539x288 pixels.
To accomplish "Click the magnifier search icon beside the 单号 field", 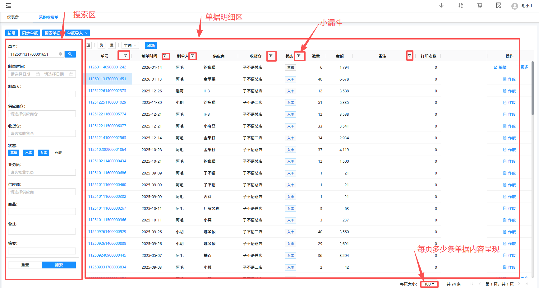I will [70, 54].
